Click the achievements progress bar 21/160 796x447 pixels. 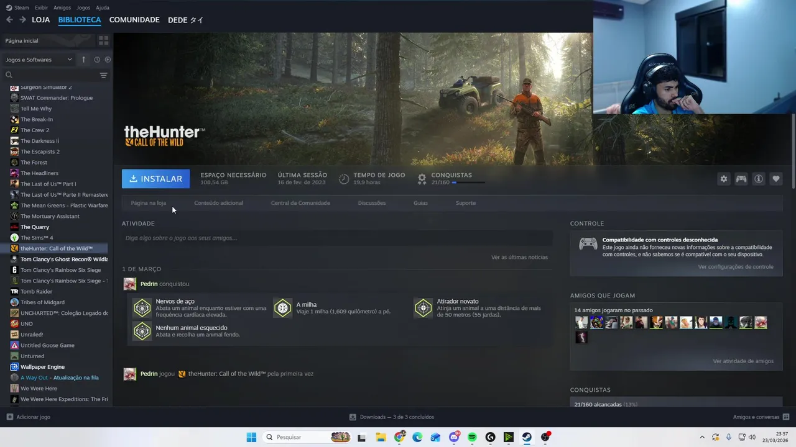[x=468, y=183]
